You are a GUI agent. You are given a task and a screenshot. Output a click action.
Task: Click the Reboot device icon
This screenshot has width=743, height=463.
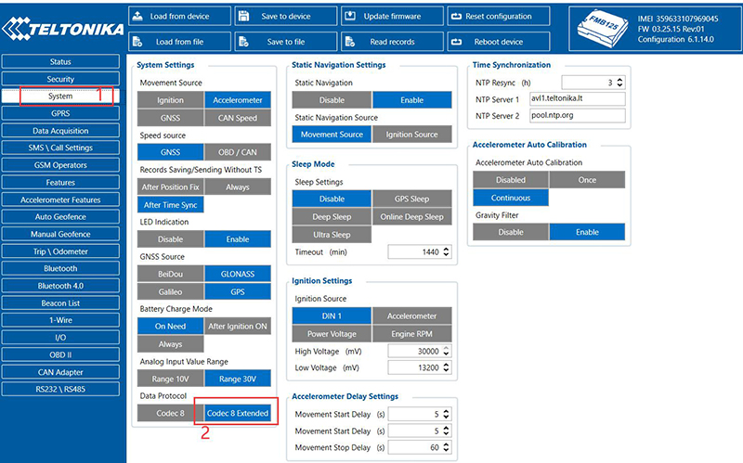tap(456, 42)
